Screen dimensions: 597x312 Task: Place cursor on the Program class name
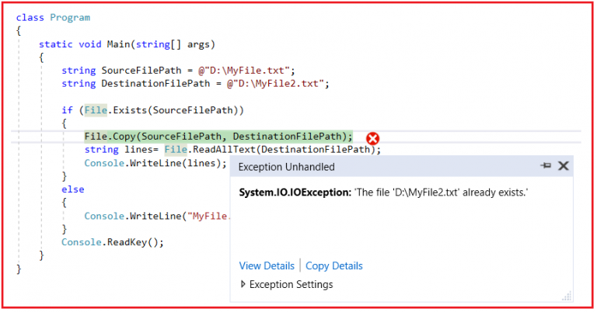pyautogui.click(x=72, y=17)
